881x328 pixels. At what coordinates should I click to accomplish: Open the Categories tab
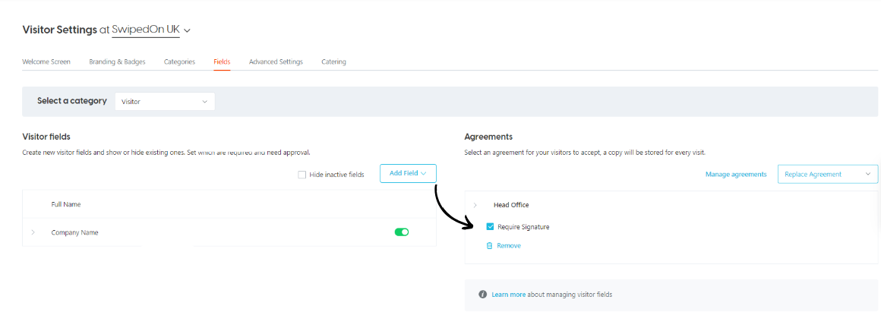click(179, 61)
